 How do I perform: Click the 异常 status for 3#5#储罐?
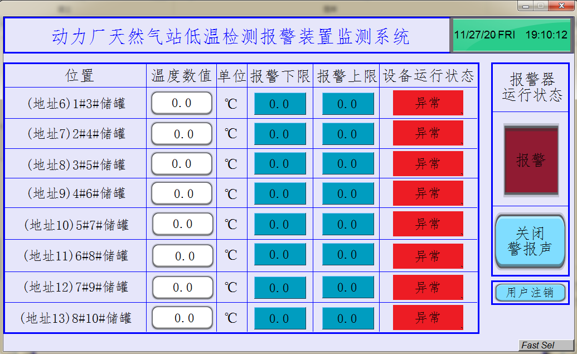428,164
